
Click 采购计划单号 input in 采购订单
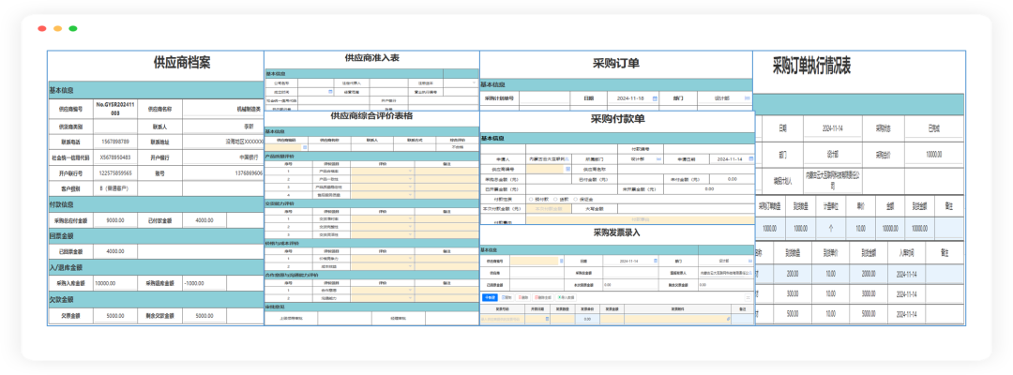point(545,98)
